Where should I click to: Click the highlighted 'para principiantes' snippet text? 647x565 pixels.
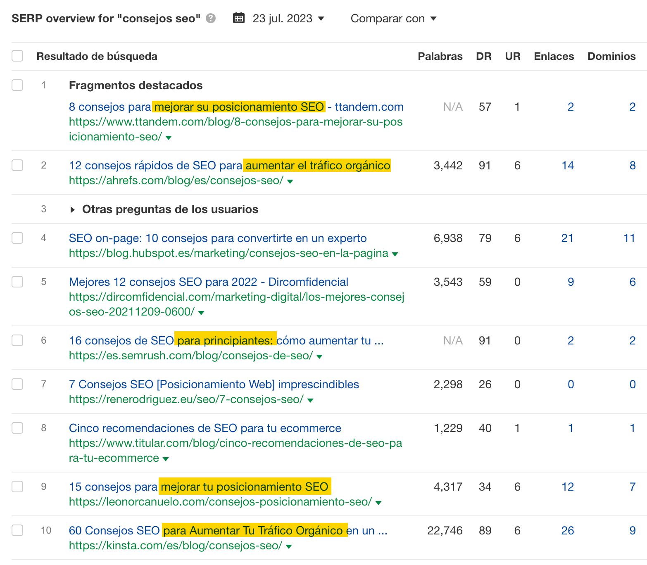(225, 340)
